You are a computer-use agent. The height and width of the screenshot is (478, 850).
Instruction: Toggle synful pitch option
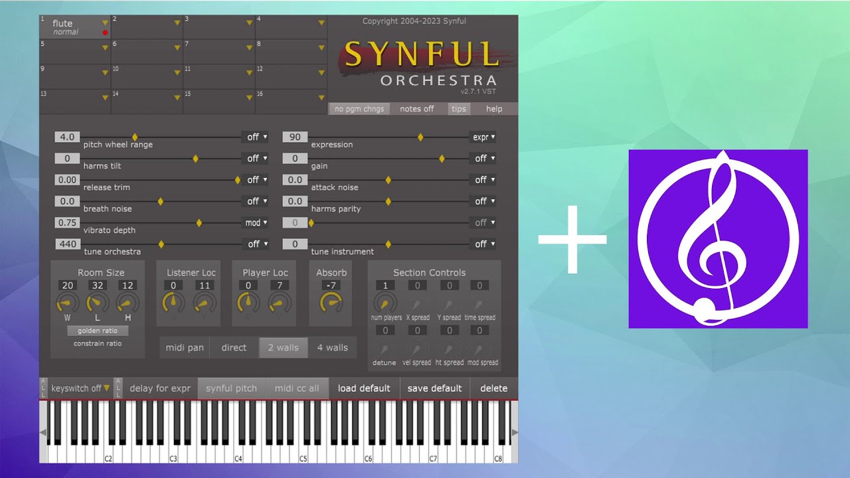pos(231,388)
